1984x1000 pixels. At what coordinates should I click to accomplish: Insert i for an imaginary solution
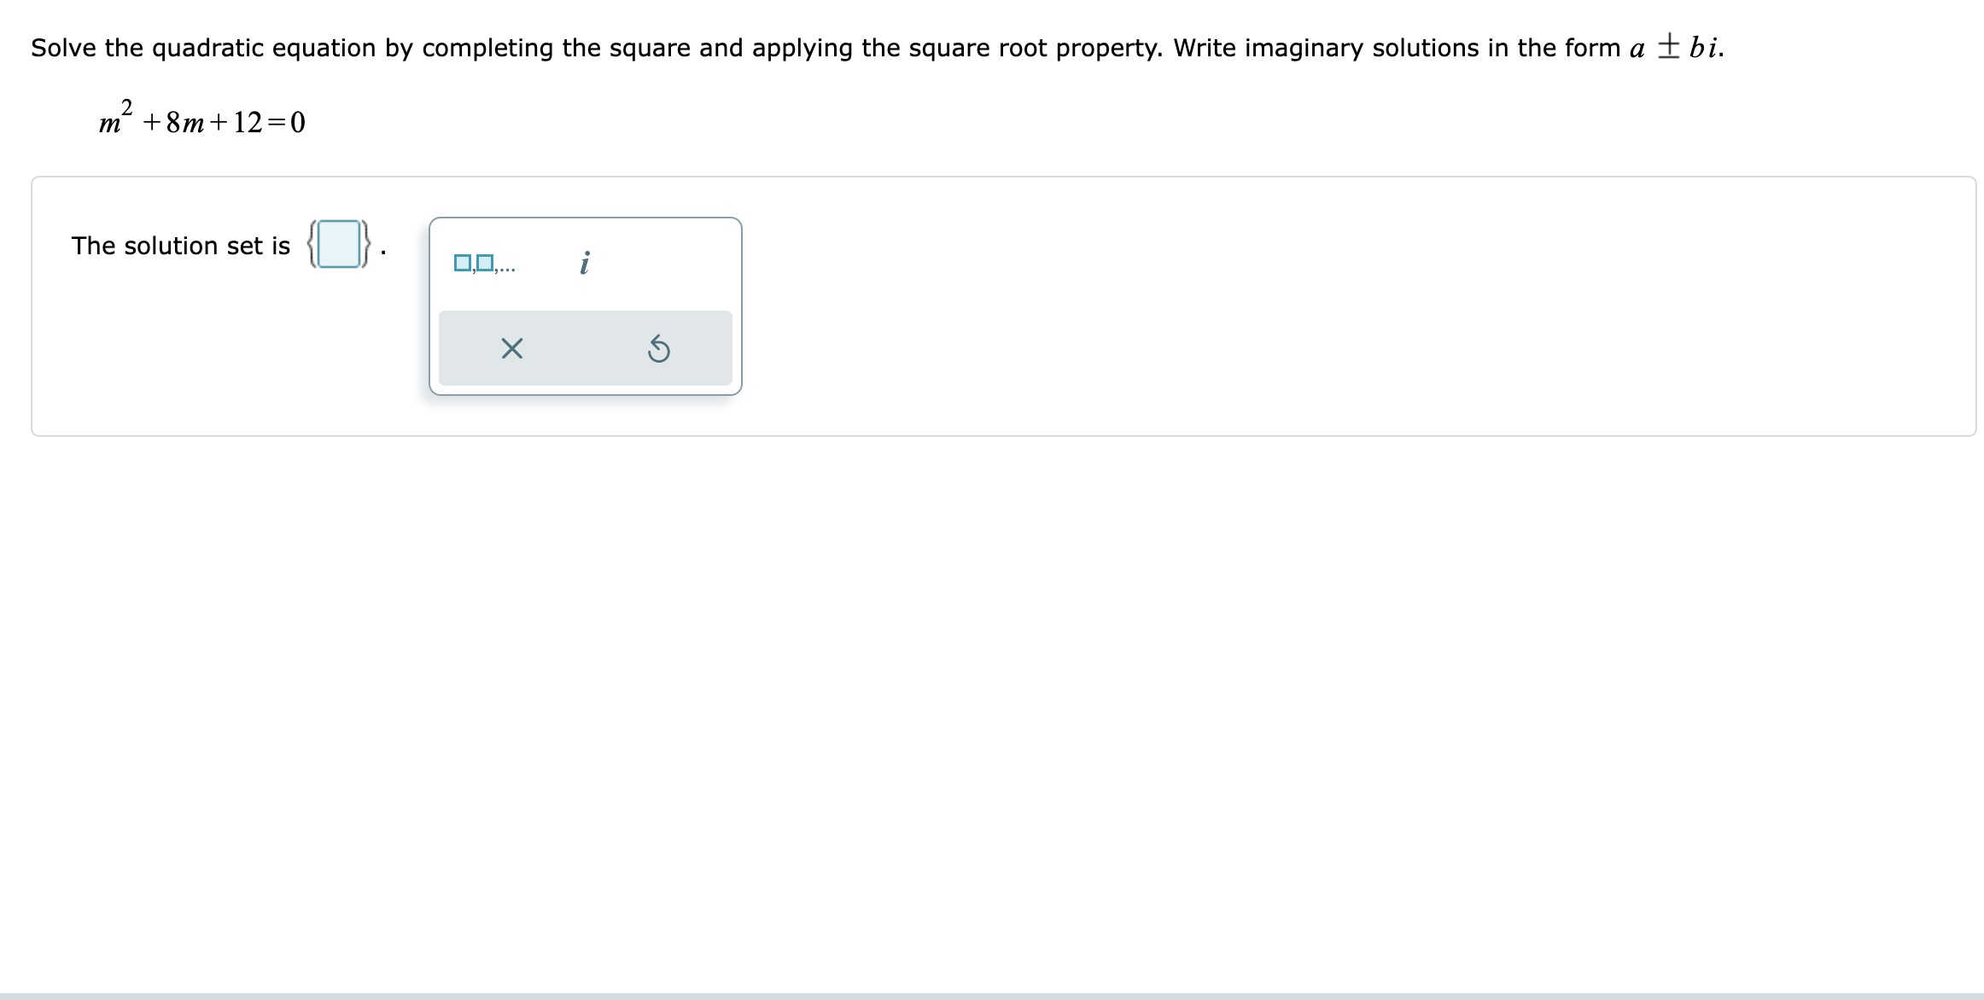(586, 264)
